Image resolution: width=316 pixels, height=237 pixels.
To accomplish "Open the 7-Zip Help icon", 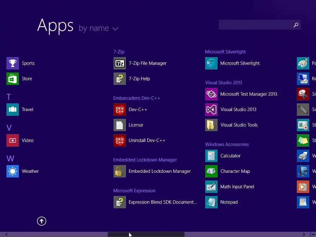I will [x=119, y=79].
